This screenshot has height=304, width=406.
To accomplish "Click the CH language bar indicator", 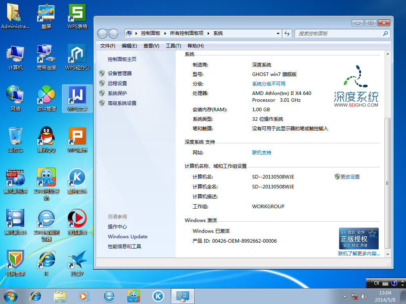I will point(376,283).
